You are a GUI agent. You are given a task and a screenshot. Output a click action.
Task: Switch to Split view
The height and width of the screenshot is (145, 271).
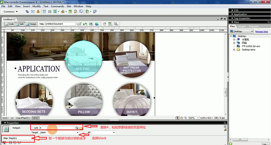point(20,24)
